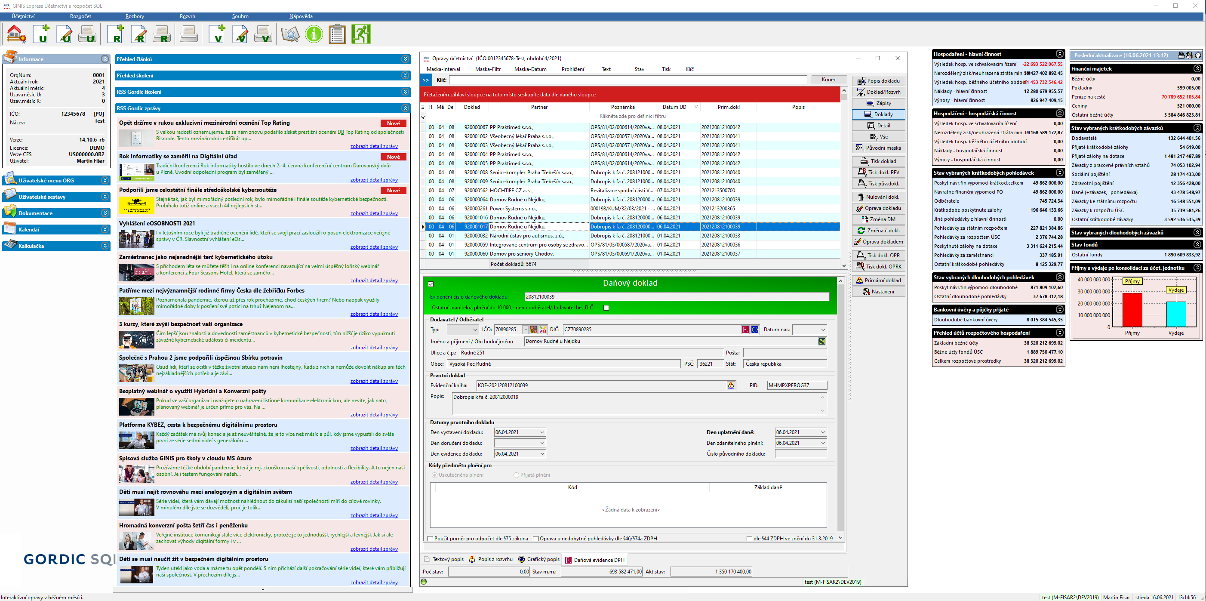Screen dimensions: 1206x601
Task: Click the red Příjmy chart bar
Action: (1132, 309)
